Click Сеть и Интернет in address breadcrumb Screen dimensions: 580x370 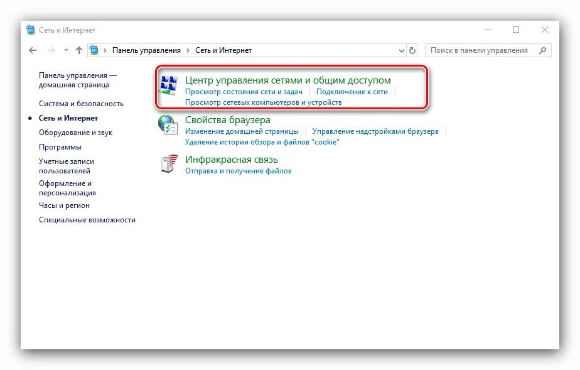223,50
